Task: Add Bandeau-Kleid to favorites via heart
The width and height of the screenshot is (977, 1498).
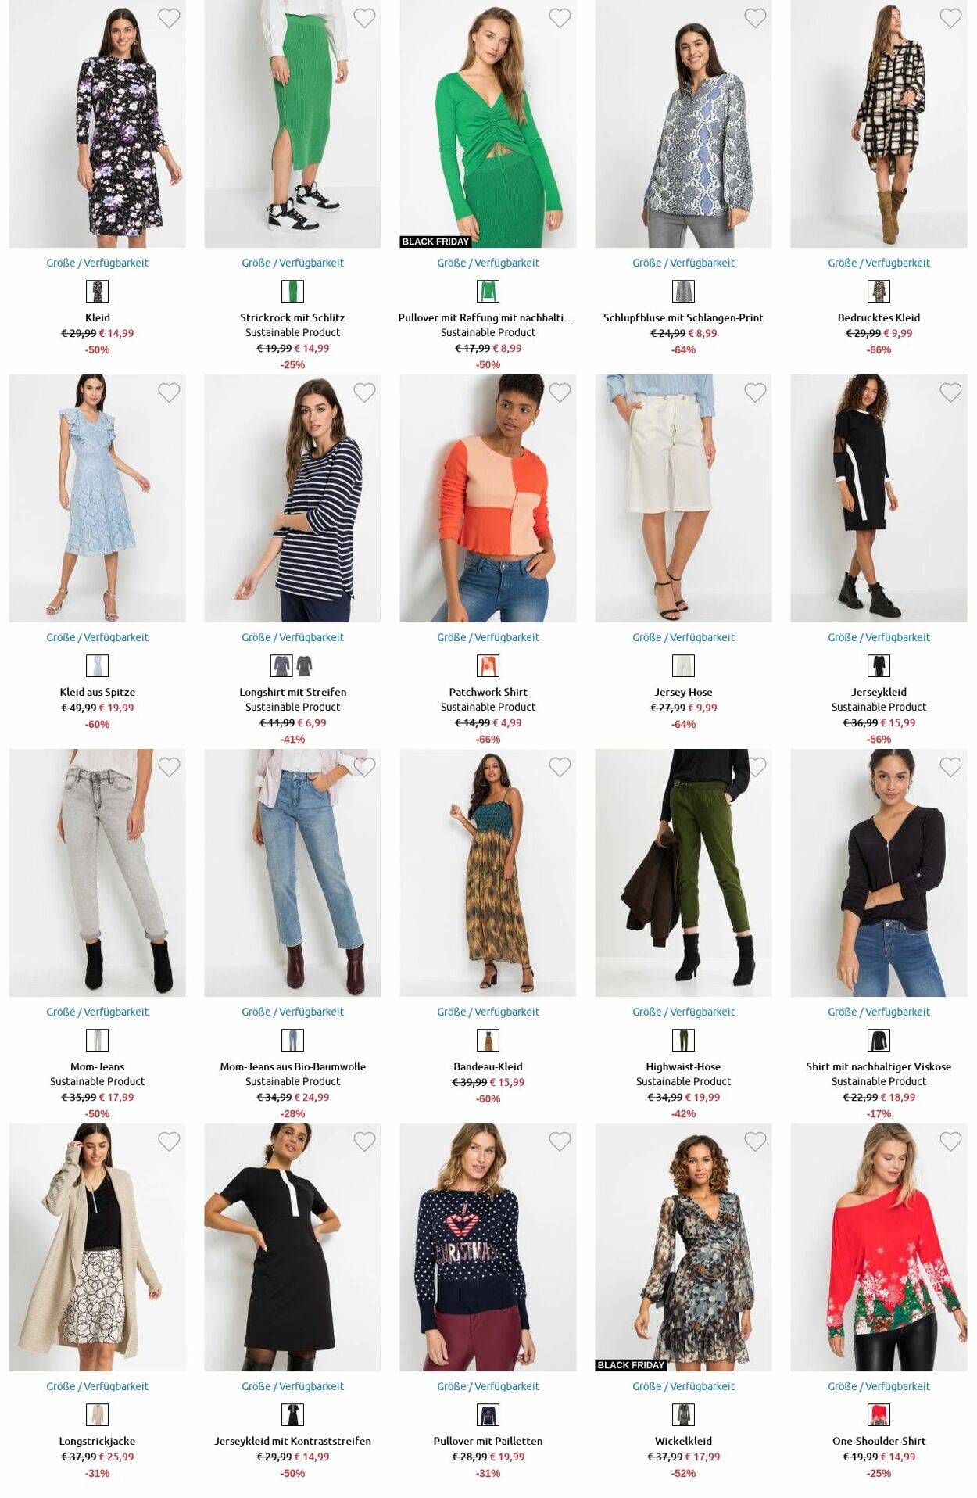Action: click(x=560, y=767)
